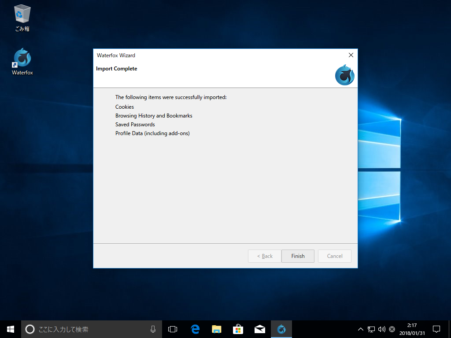The height and width of the screenshot is (338, 451).
Task: Click the 'Import Complete' heading
Action: [116, 69]
